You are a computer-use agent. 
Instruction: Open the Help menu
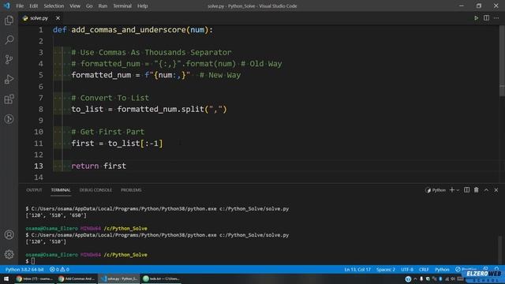click(x=142, y=6)
